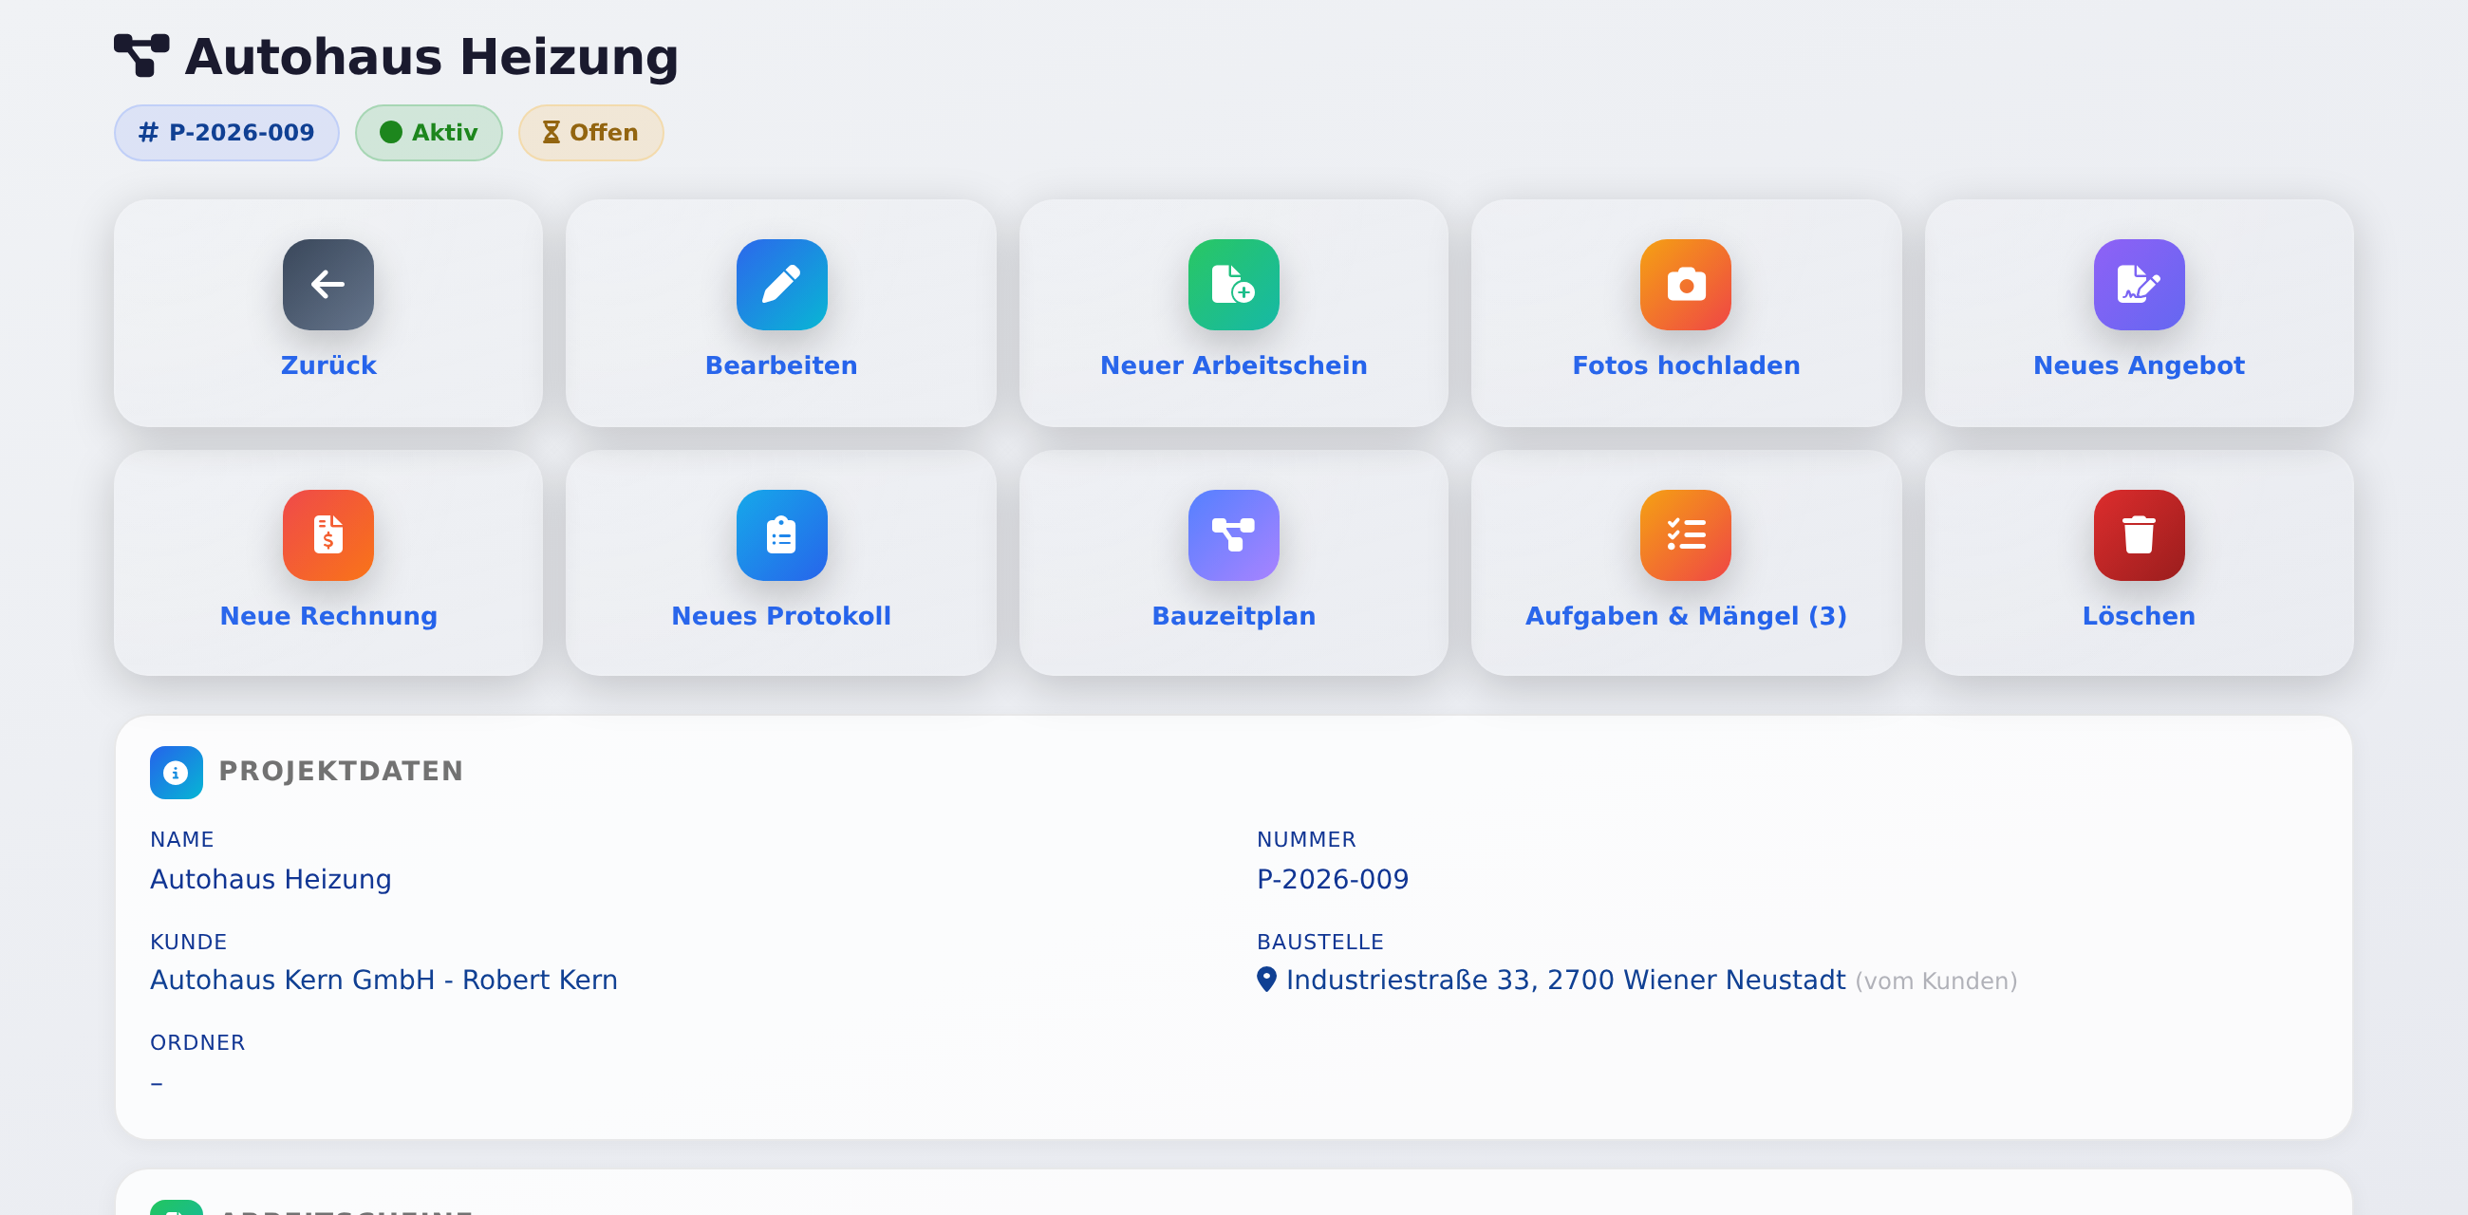Click the Neue Rechnung invoice icon

click(x=327, y=534)
